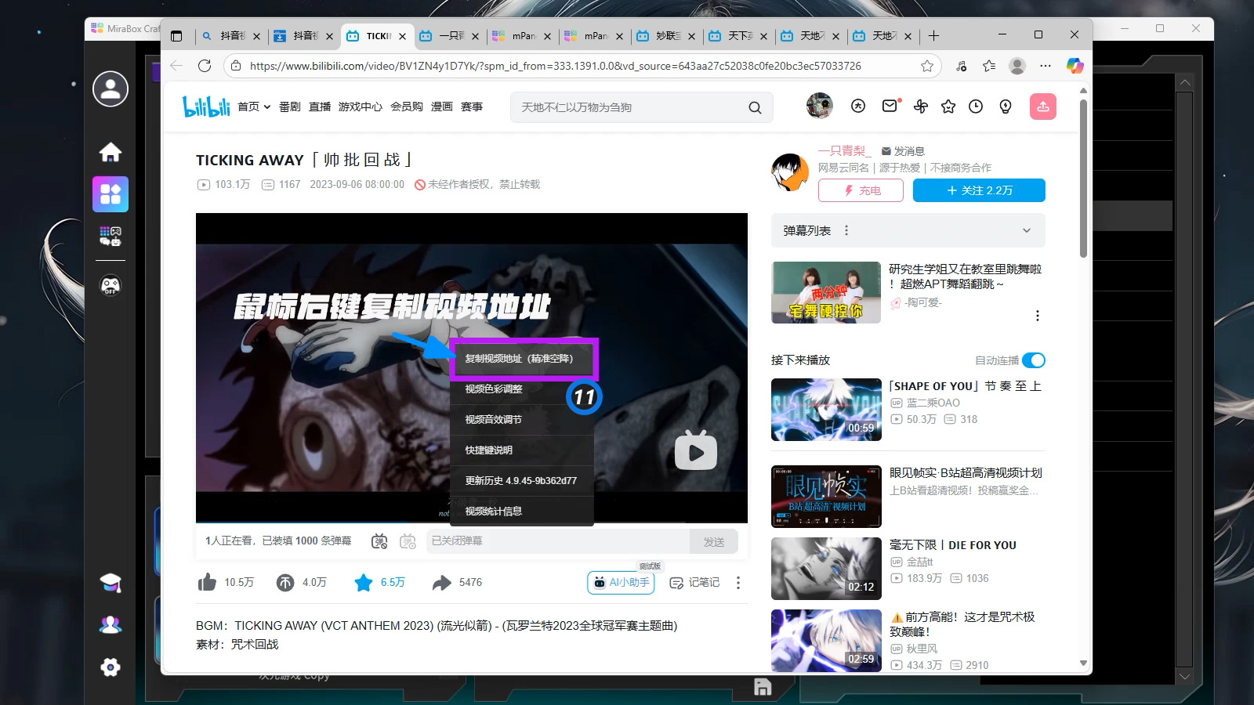Click the MiraBox profile avatar icon
This screenshot has height=705, width=1254.
[111, 89]
